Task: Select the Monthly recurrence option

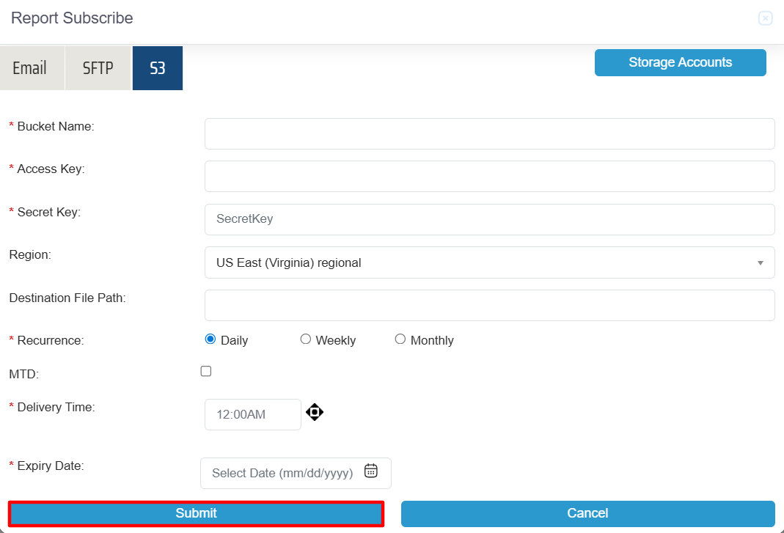Action: coord(400,339)
